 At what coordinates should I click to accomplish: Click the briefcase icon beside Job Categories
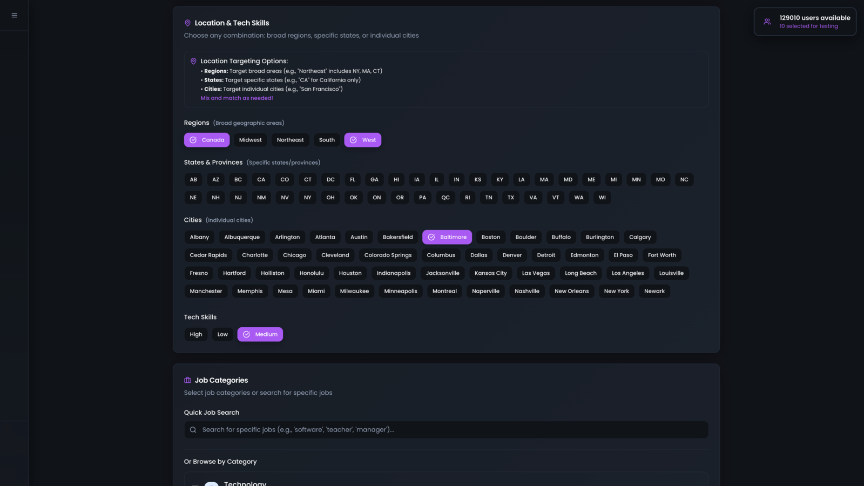(187, 380)
